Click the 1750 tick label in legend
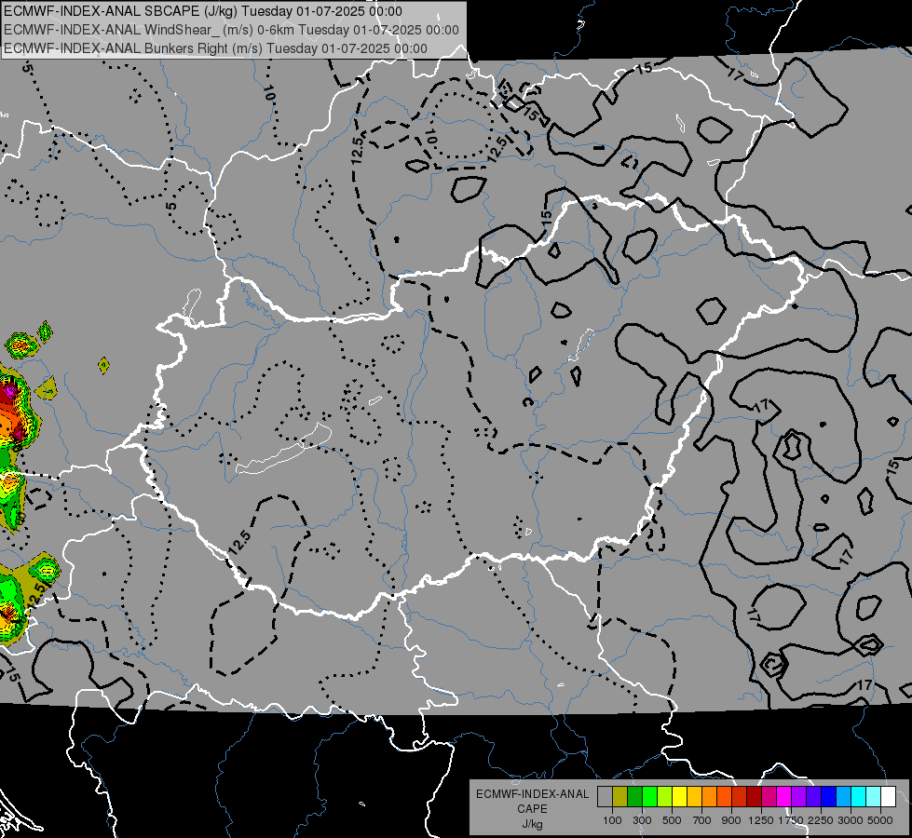This screenshot has width=912, height=838. tap(791, 820)
